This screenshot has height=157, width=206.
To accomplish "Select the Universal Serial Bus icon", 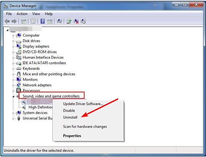I will [x=19, y=118].
